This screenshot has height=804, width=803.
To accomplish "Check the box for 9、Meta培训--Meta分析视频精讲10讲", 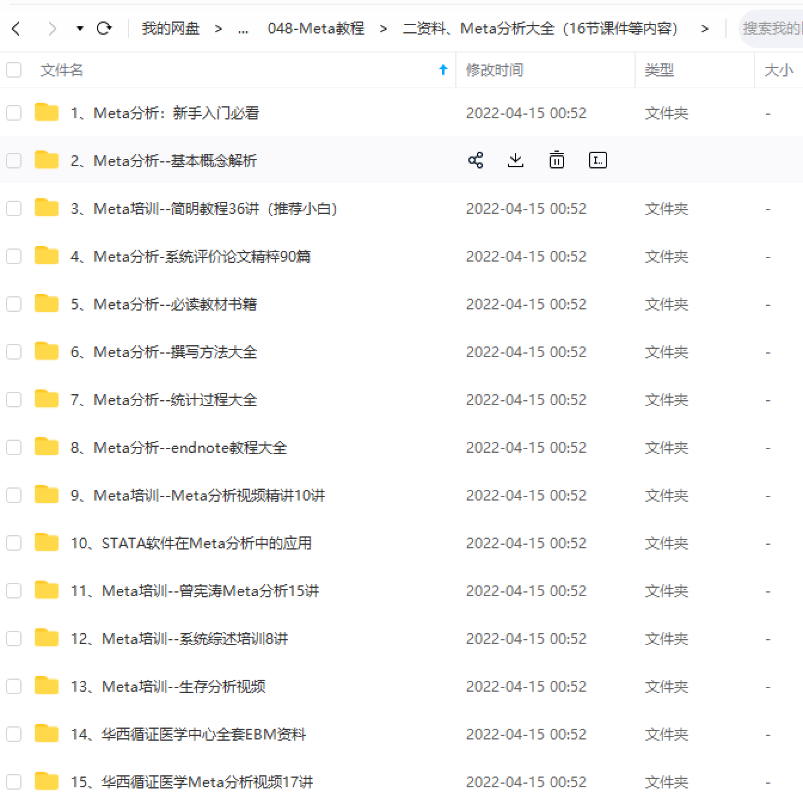I will 14,495.
